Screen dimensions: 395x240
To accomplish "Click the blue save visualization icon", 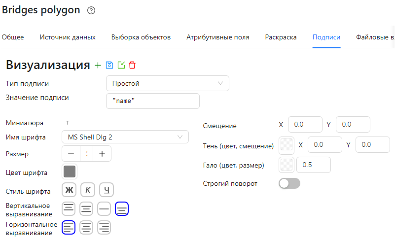I will pos(109,65).
